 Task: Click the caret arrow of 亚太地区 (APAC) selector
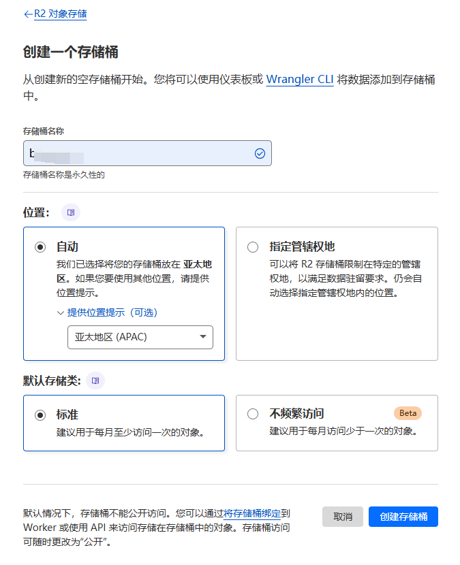point(202,337)
